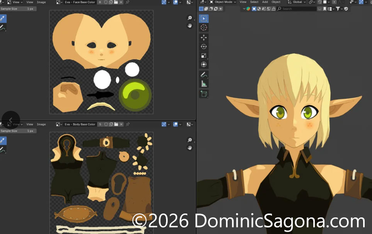The height and width of the screenshot is (234, 372).
Task: Toggle gizmo display in Face image editor
Action: click(164, 2)
